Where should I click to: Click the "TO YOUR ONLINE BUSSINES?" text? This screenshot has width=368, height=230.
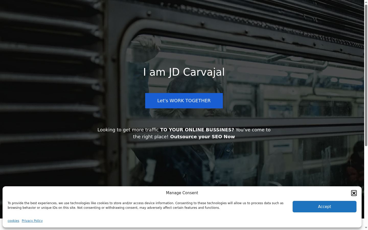tap(197, 130)
